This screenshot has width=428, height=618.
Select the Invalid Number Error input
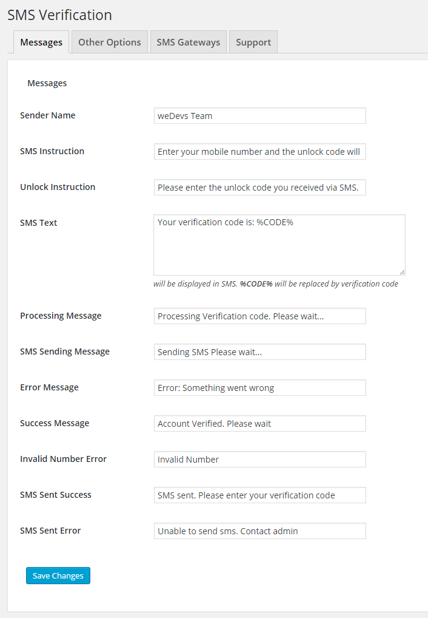pos(259,459)
